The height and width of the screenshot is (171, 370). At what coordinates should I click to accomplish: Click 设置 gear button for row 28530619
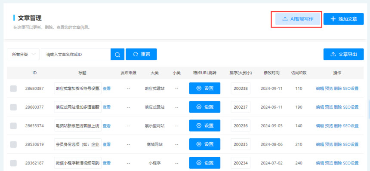click(205, 144)
